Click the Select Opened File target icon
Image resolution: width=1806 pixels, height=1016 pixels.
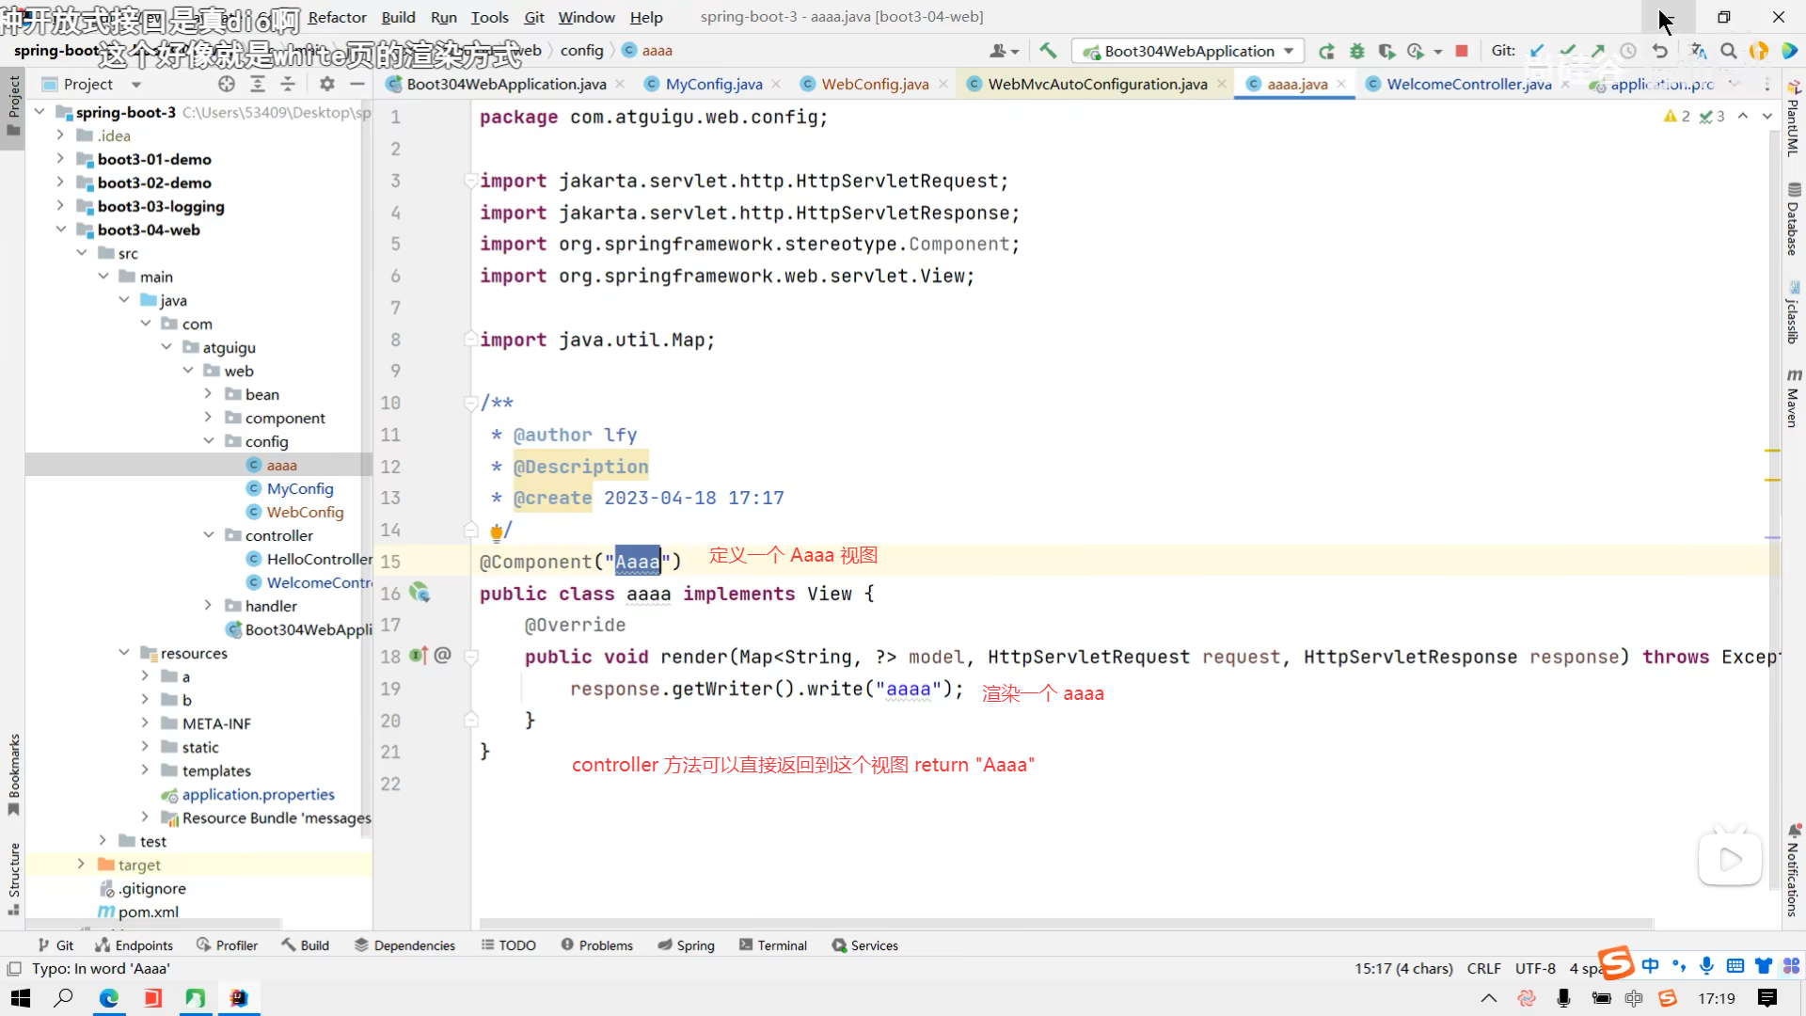pyautogui.click(x=227, y=84)
